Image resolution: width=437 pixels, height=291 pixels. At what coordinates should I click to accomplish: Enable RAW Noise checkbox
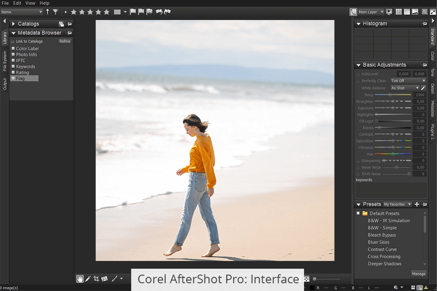tap(358, 174)
